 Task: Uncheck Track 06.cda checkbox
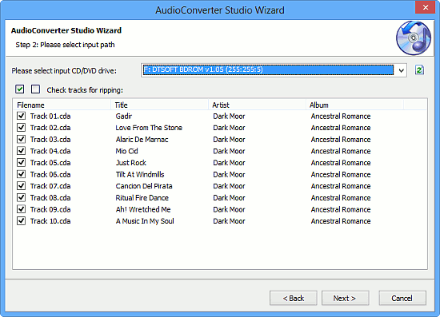(21, 174)
